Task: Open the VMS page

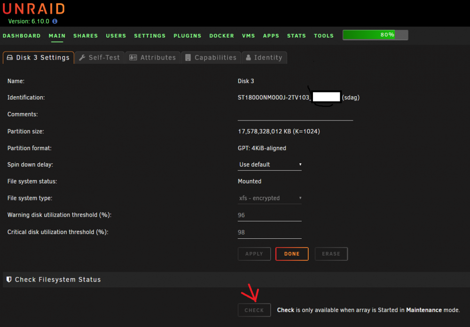Action: pos(249,36)
